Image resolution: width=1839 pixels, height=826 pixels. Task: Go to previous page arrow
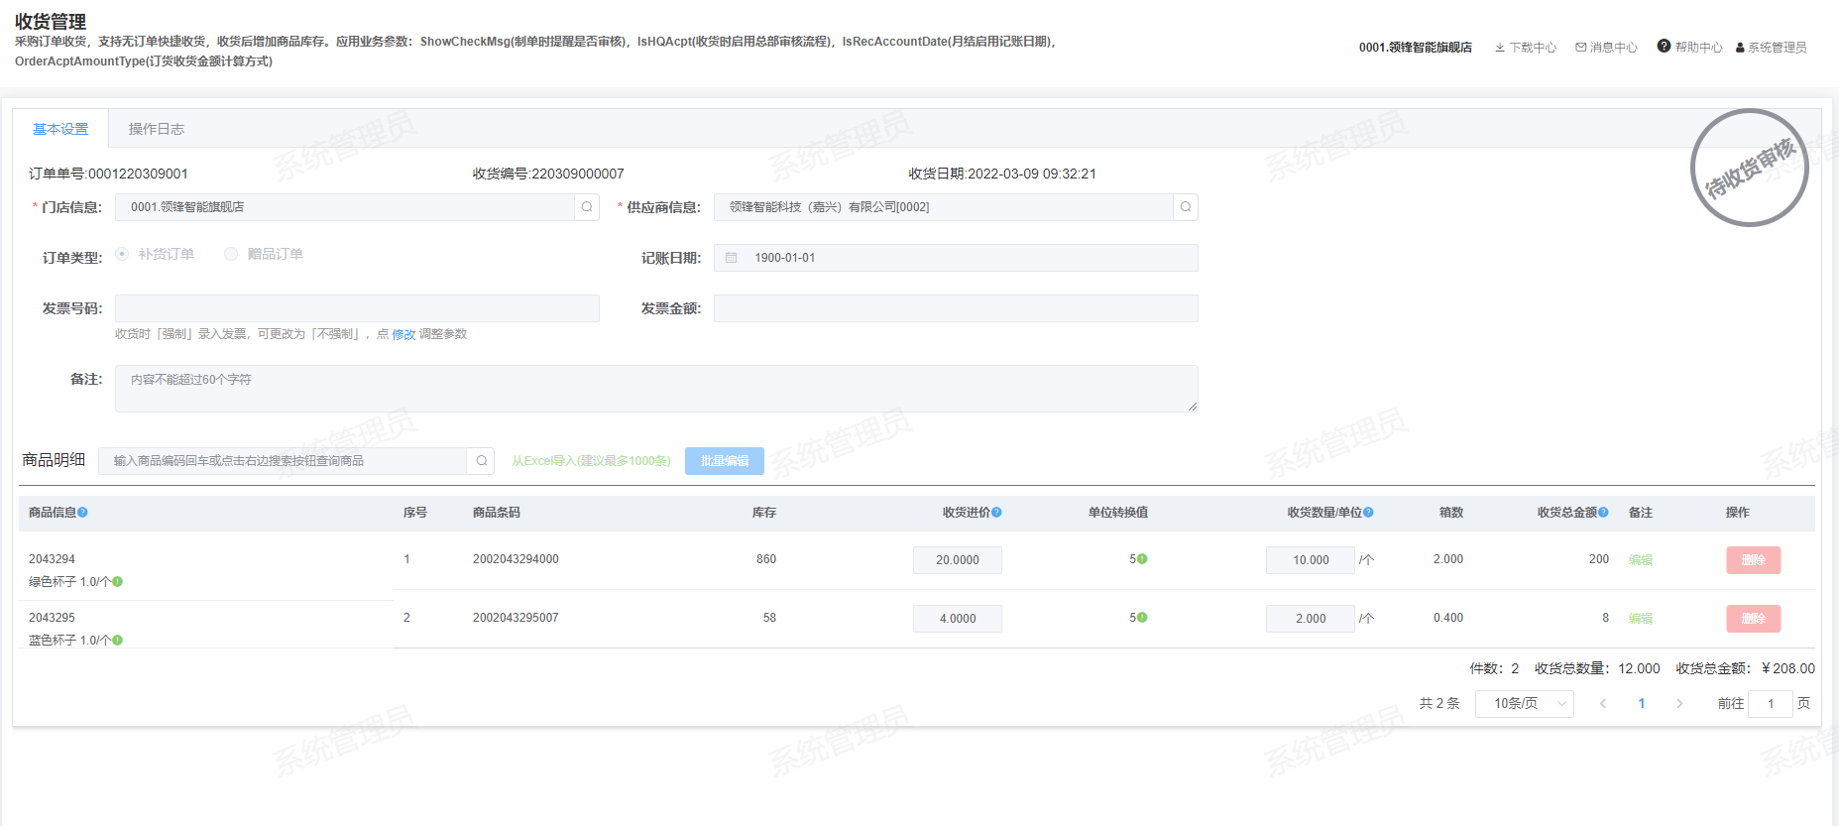[x=1603, y=704]
